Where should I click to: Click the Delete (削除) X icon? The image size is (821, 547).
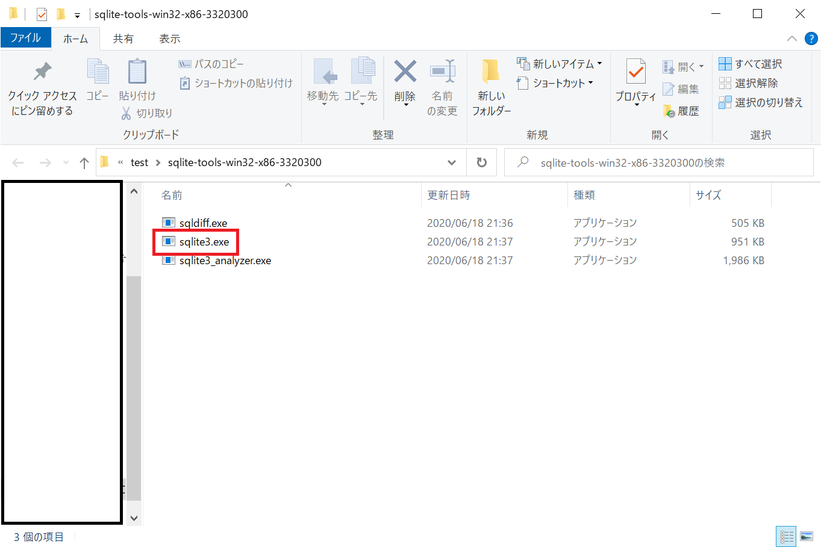click(x=405, y=72)
